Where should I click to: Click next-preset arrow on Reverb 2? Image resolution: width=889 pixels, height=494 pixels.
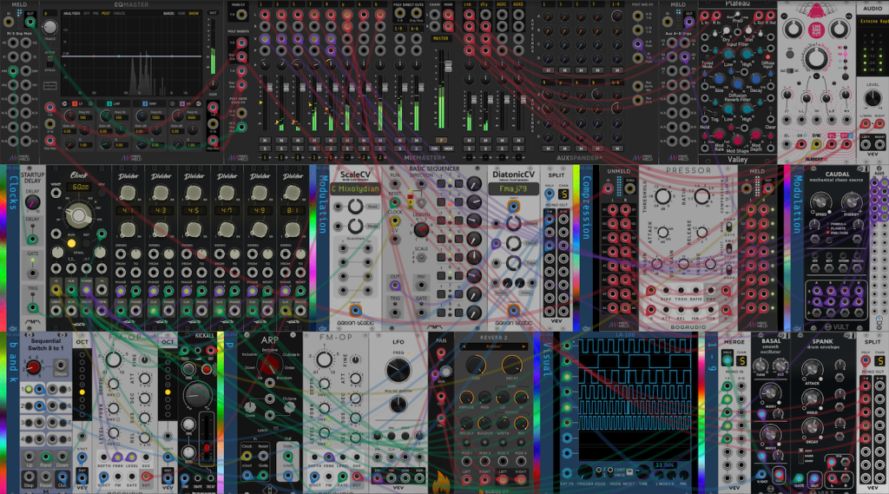coord(524,346)
